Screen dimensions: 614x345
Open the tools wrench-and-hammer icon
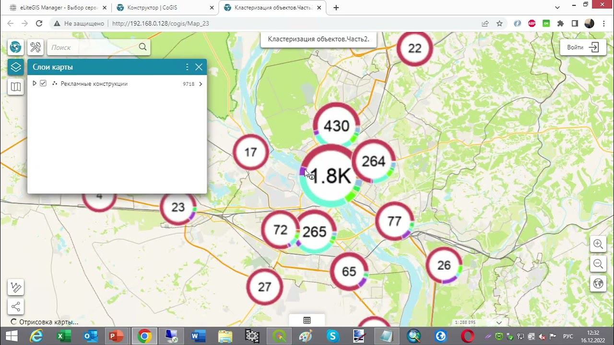pyautogui.click(x=35, y=47)
